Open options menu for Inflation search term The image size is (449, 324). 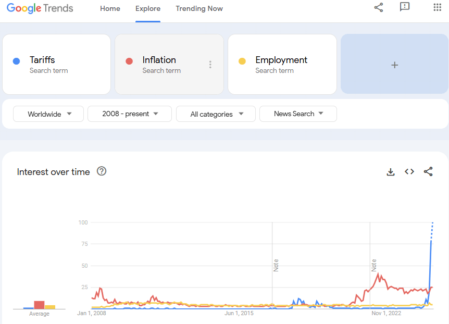[210, 64]
